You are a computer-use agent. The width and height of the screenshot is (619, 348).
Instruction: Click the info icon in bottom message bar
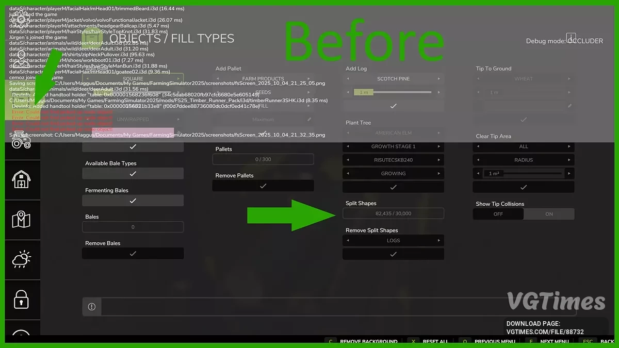point(92,307)
